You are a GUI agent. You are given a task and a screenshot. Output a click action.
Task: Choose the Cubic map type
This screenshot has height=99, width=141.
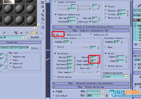pos(11,60)
